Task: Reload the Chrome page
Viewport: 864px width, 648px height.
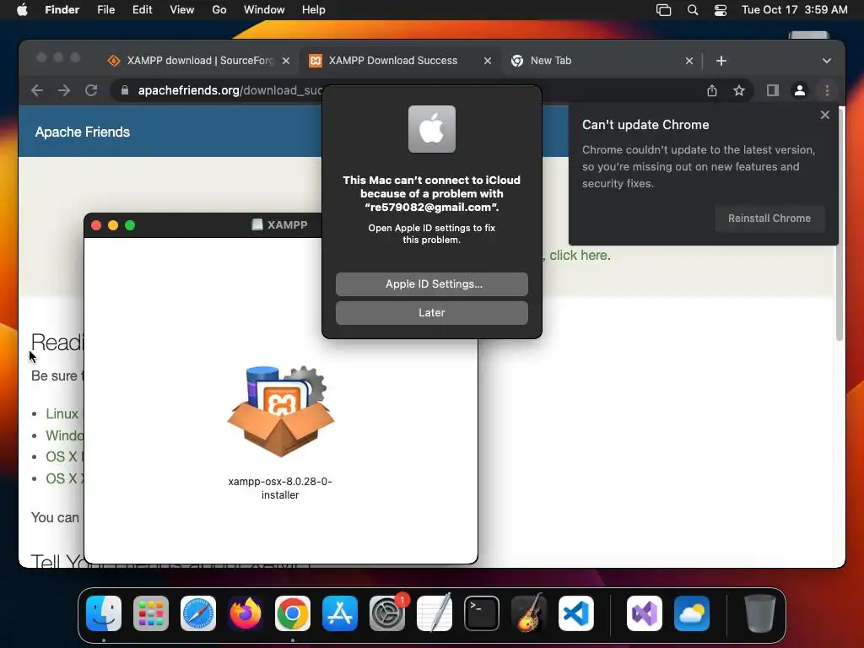Action: coord(91,90)
